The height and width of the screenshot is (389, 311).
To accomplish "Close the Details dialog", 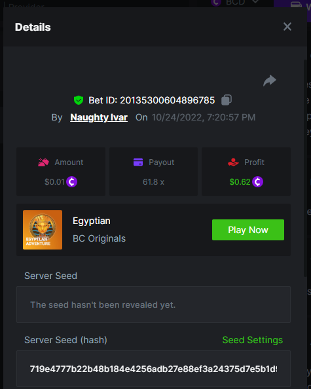I will (x=287, y=27).
